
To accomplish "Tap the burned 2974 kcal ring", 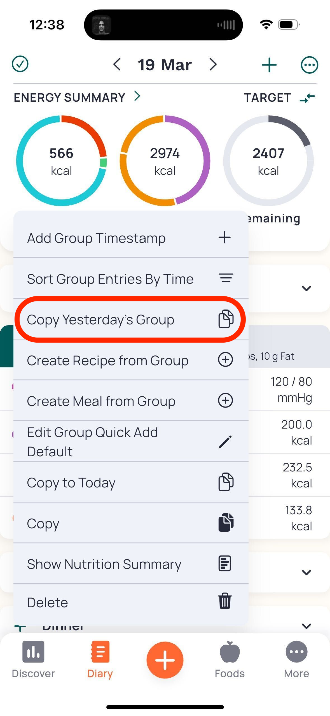I will [165, 161].
